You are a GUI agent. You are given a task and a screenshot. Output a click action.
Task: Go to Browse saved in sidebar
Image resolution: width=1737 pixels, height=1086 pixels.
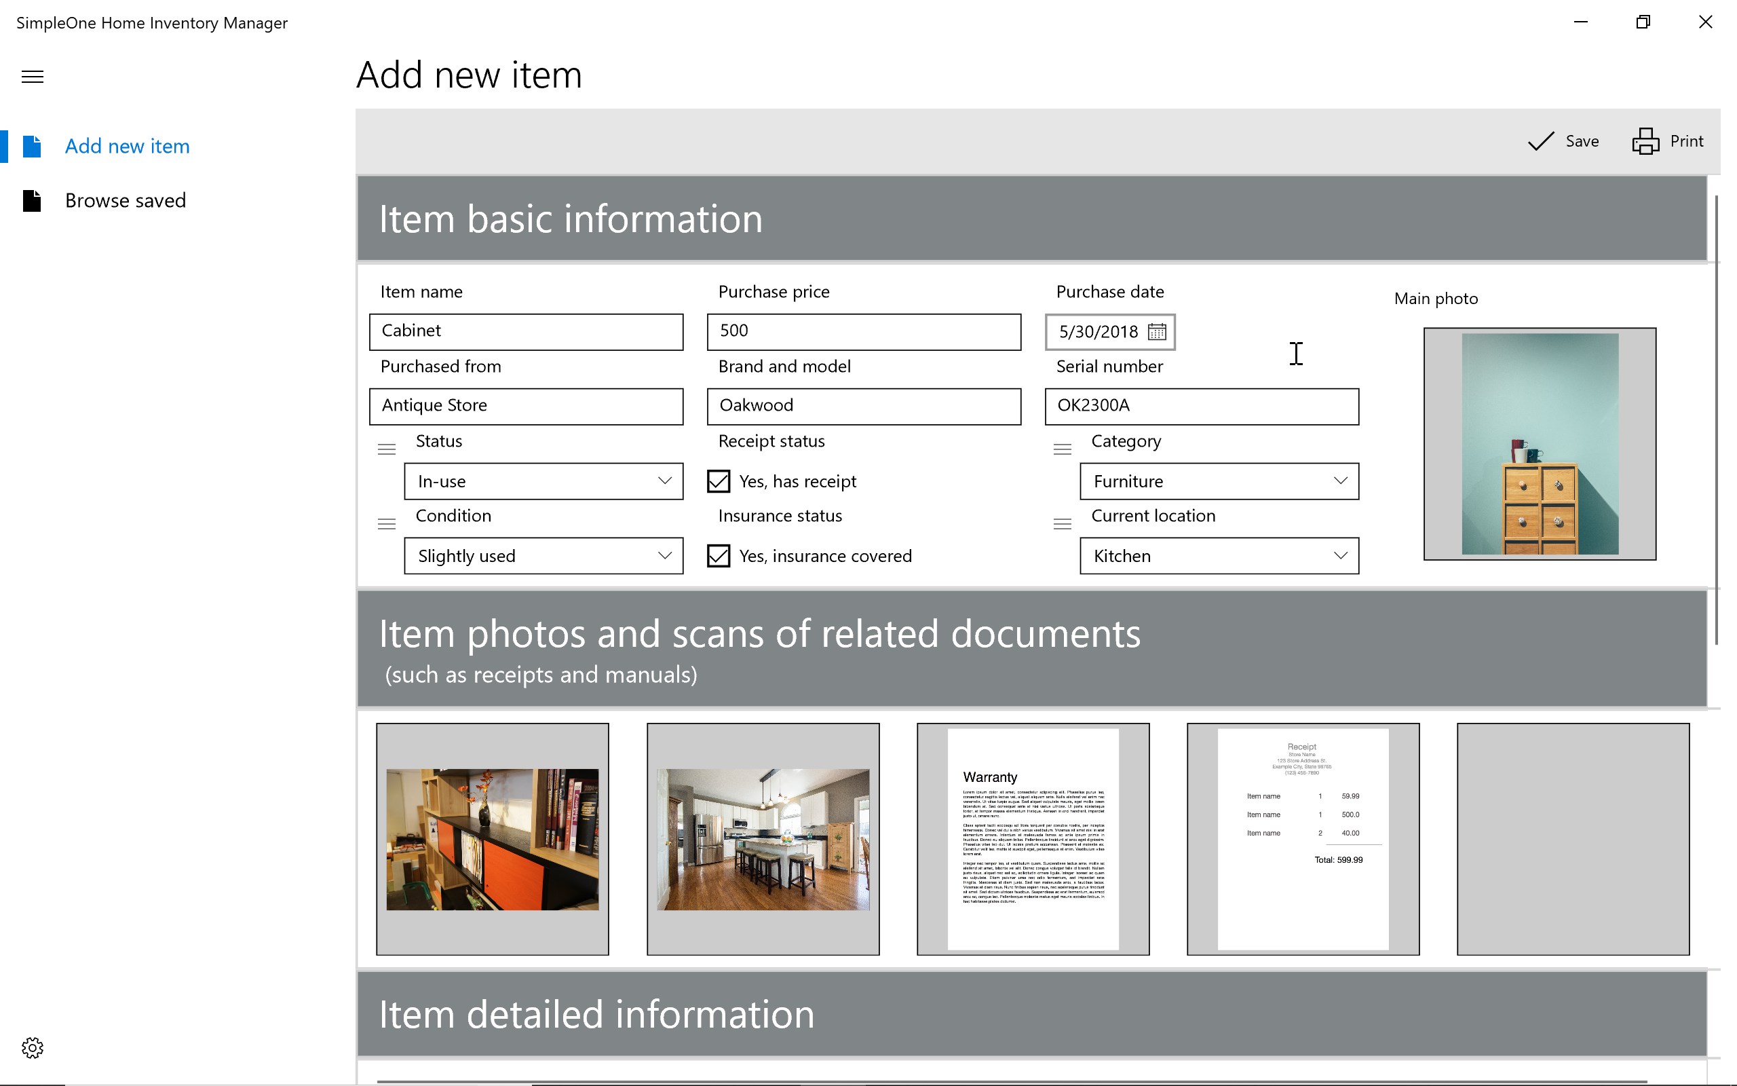[x=125, y=200]
